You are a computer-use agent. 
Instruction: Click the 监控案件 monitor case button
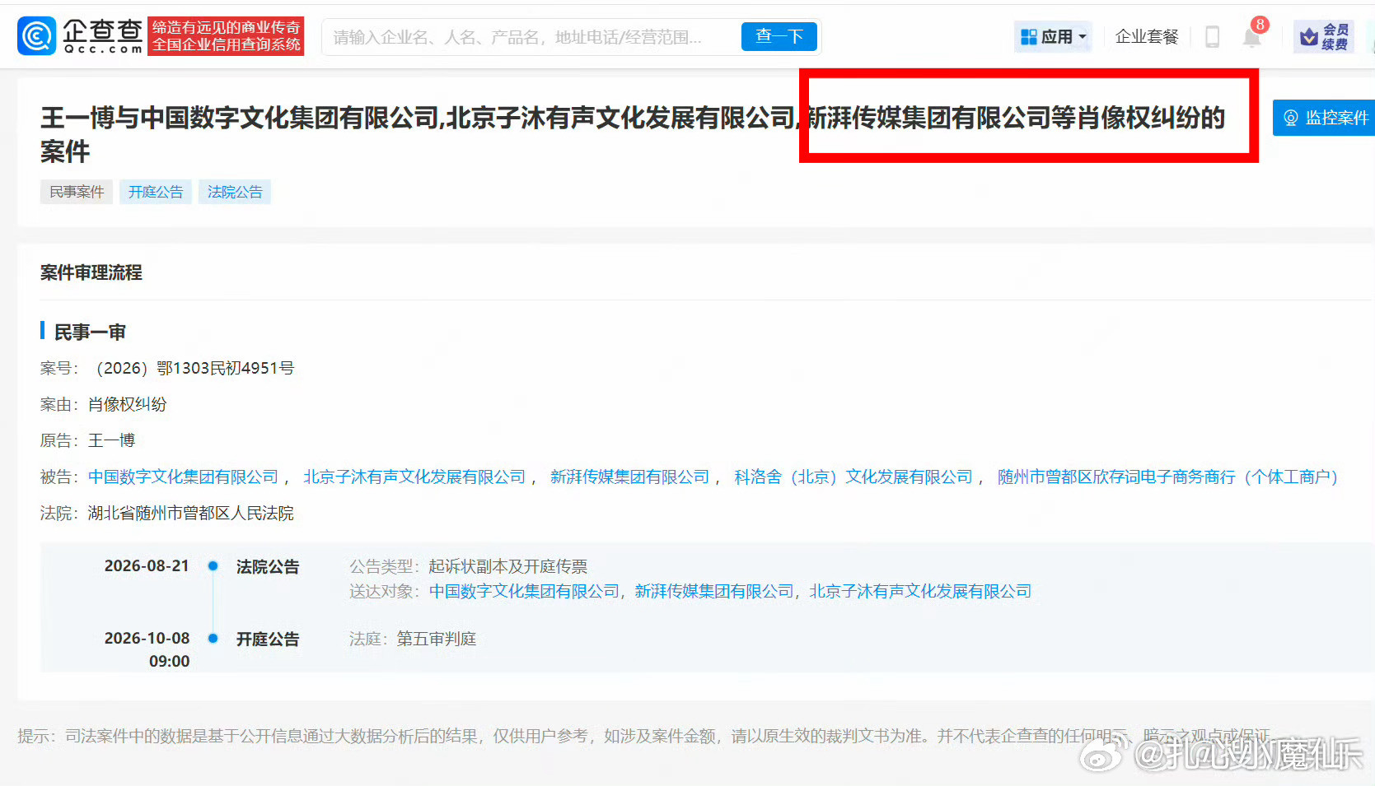[x=1324, y=118]
